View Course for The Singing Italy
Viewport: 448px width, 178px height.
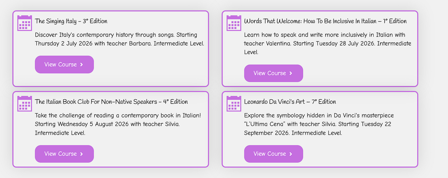pyautogui.click(x=64, y=65)
